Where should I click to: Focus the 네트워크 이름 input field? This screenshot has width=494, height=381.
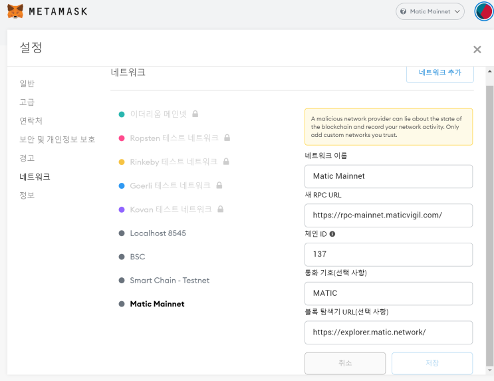click(388, 176)
